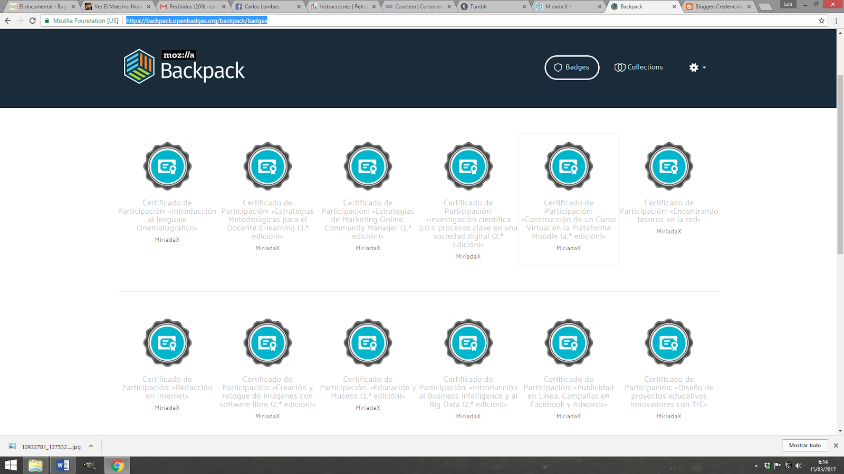The image size is (844, 474).
Task: Click the MiriadaX issuer under «Encontrando tesoros en la red»
Action: [x=669, y=232]
